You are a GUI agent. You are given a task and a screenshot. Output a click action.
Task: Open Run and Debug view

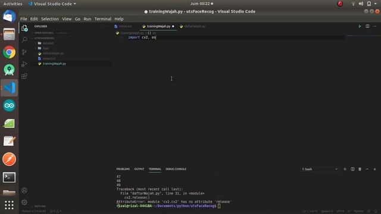pos(24,64)
